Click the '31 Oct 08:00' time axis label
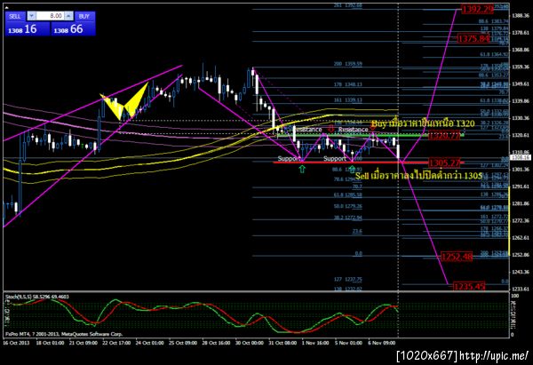This screenshot has height=365, width=533. click(282, 343)
